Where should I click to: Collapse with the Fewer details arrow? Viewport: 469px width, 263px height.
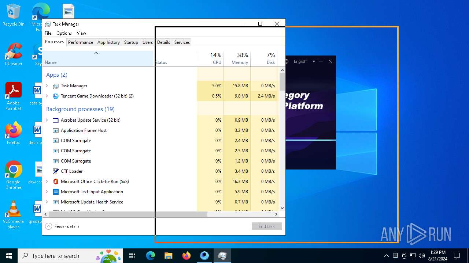49,226
